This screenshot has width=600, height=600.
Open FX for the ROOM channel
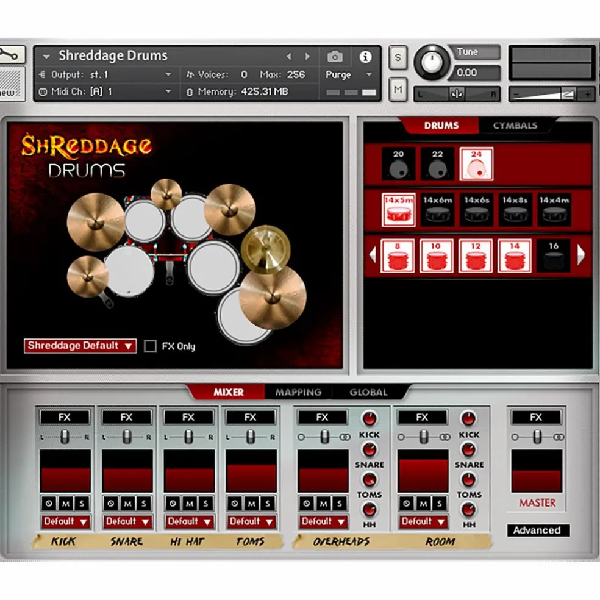tap(423, 417)
